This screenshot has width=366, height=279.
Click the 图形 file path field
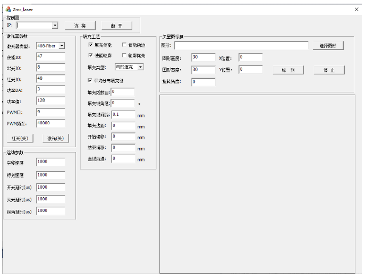241,46
